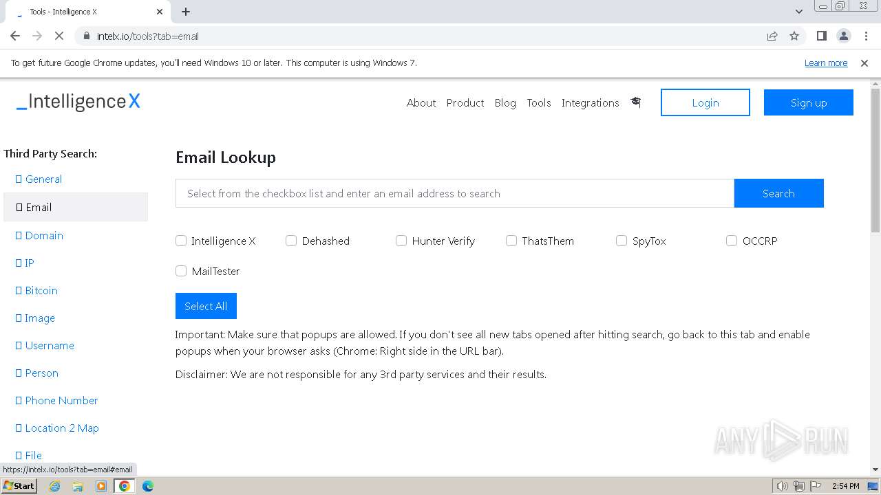Select the Email search category
This screenshot has height=495, width=881.
point(76,207)
